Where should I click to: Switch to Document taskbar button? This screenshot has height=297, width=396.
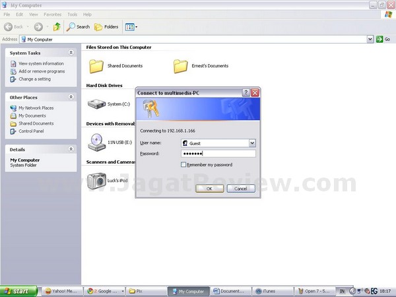(x=230, y=291)
